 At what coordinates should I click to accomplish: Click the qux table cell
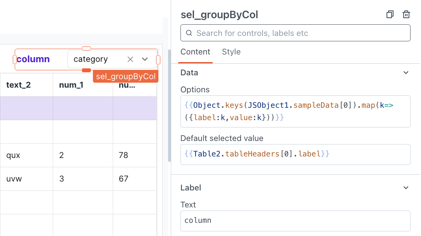click(13, 155)
